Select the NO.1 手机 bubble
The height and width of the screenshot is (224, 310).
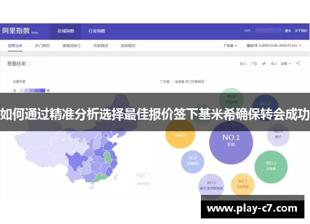(x=231, y=142)
